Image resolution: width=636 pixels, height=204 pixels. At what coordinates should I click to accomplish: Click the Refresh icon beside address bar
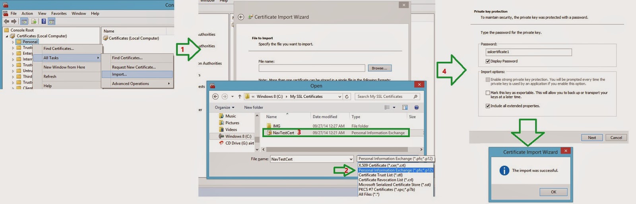coord(347,97)
